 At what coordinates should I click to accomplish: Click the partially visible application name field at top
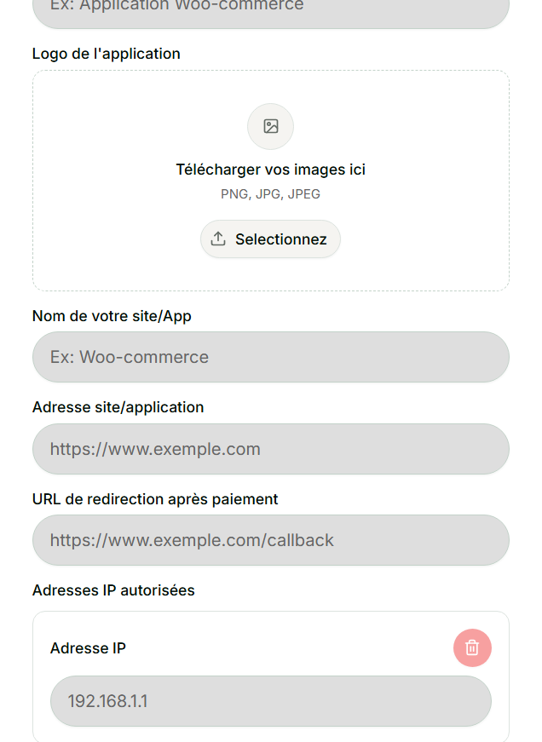click(x=270, y=10)
